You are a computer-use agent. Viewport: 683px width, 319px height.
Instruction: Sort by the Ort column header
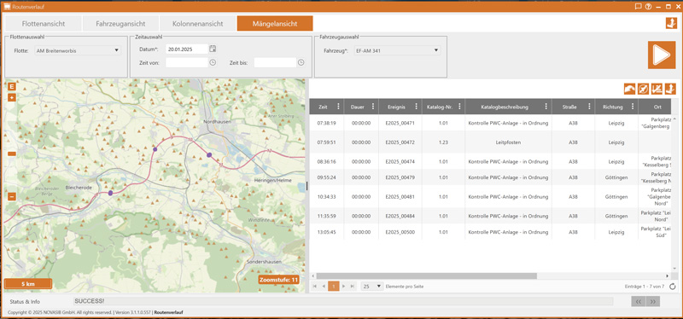click(657, 107)
